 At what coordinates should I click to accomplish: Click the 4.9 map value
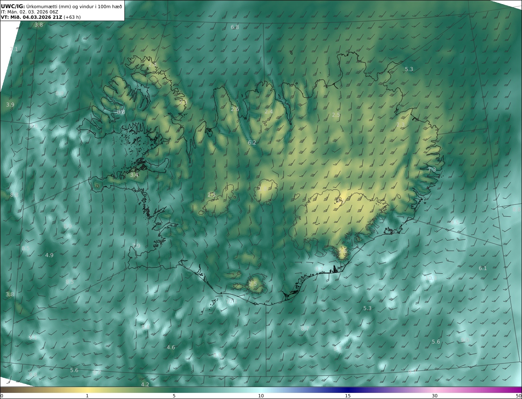click(x=49, y=255)
